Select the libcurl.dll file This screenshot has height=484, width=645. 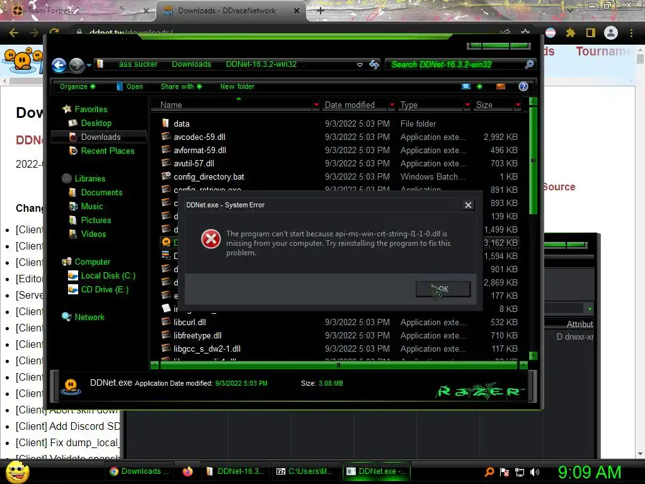[x=190, y=322]
